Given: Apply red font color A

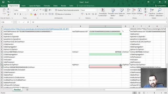Looking at the screenshot, I should [x=35, y=14].
